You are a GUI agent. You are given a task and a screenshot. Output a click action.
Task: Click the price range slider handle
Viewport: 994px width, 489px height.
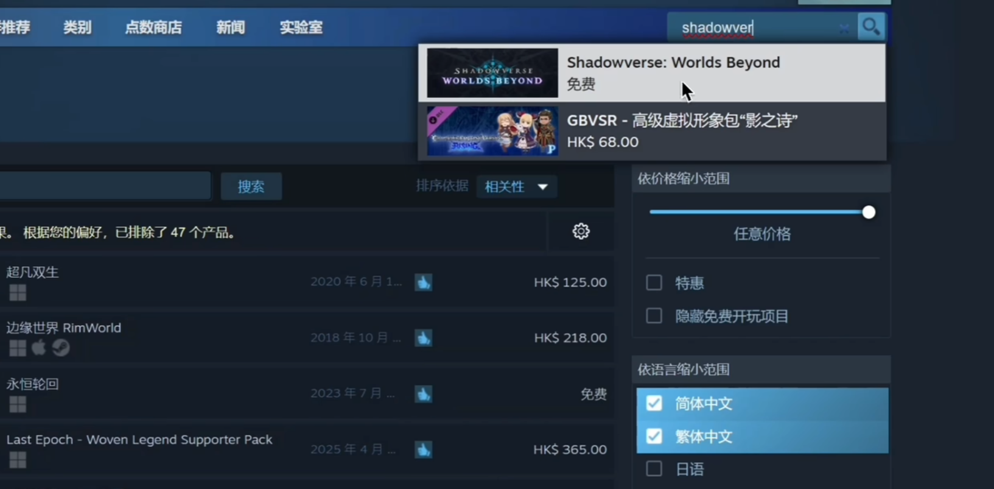pos(869,212)
